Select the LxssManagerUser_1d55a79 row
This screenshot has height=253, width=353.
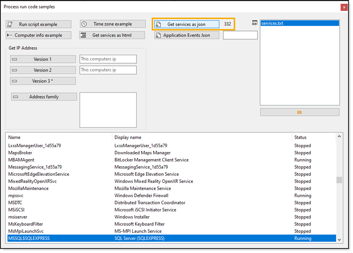point(172,146)
